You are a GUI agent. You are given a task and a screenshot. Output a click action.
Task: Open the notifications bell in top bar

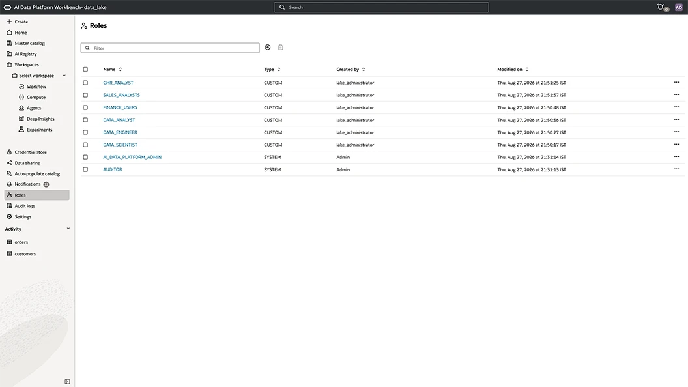(661, 7)
